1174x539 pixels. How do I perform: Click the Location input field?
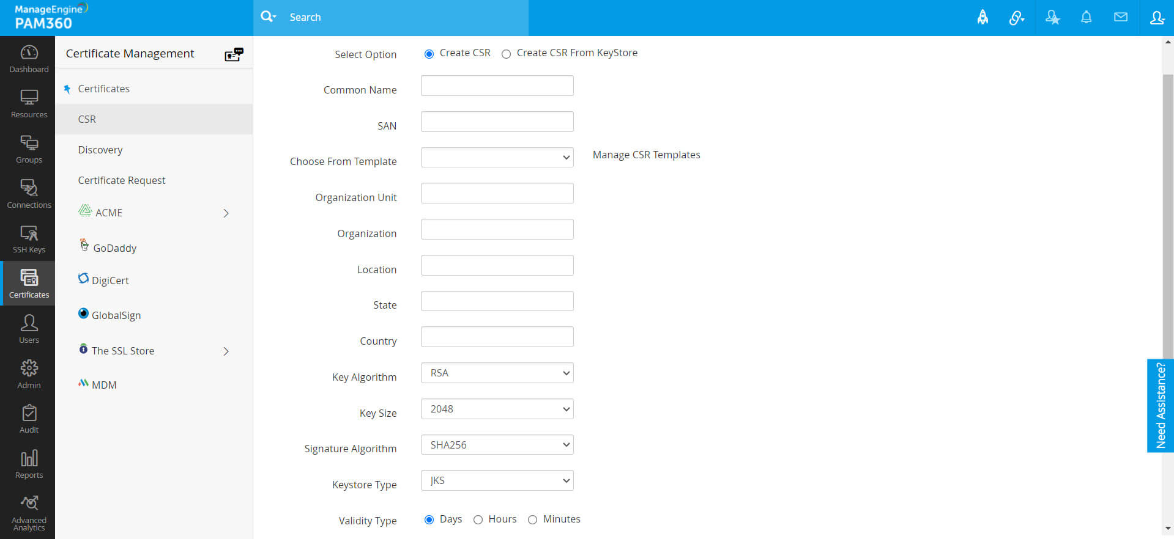pos(497,265)
